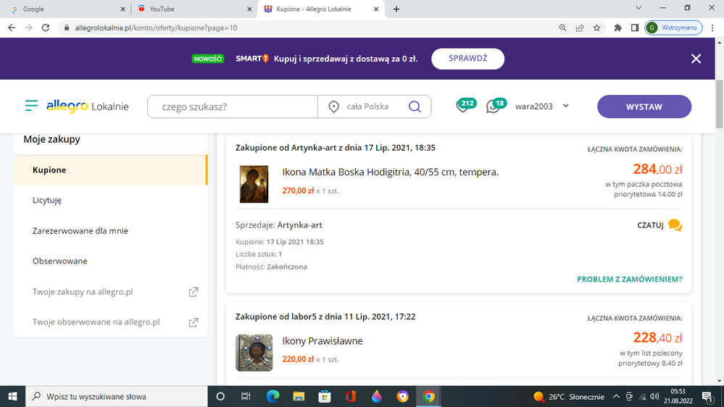Open favorites heart icon with 212 badge

pyautogui.click(x=465, y=106)
